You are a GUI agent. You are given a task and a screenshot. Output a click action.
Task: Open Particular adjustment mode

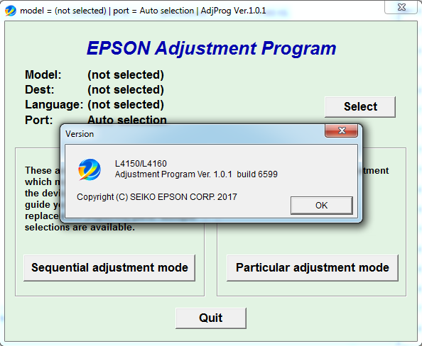(313, 268)
